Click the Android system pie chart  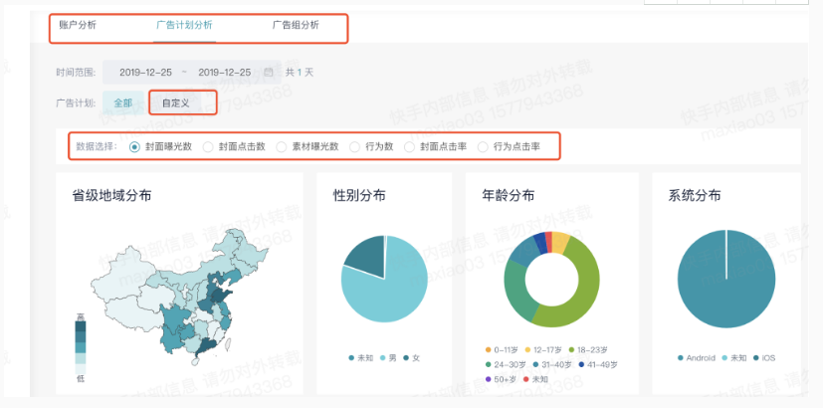coord(725,279)
